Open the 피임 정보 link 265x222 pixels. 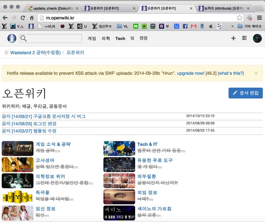(x=147, y=192)
